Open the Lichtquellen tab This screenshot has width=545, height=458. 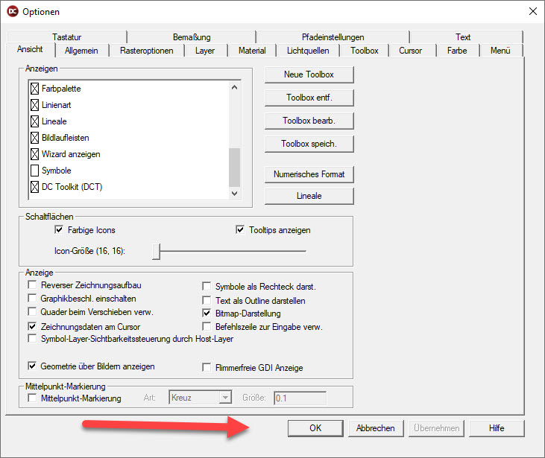coord(308,51)
